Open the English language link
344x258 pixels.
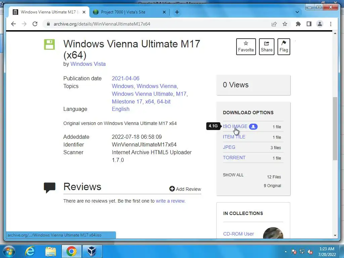pos(121,109)
